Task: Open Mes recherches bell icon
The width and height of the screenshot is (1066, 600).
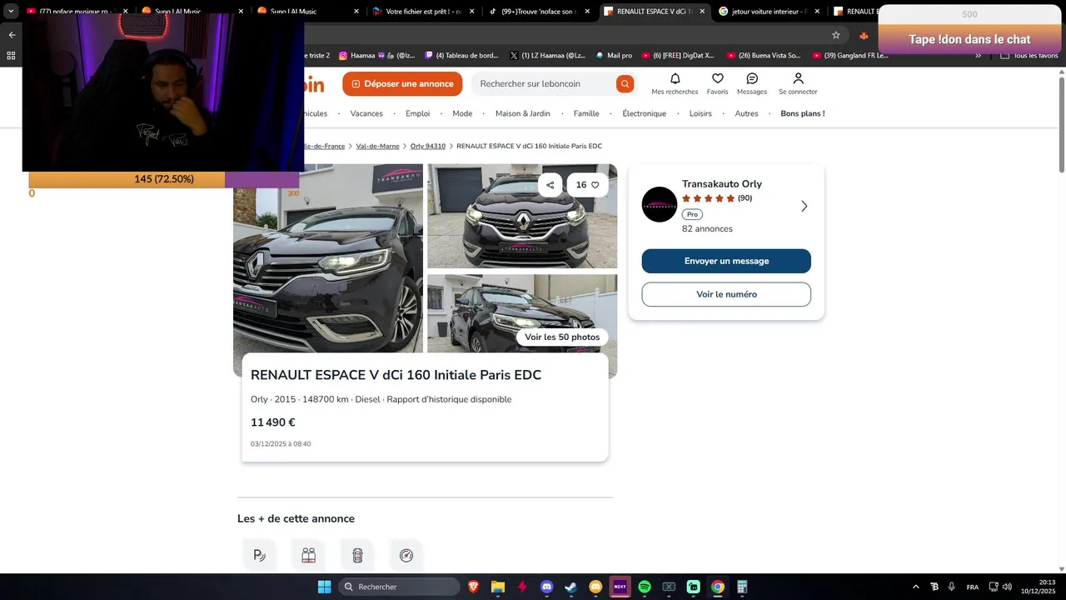Action: pyautogui.click(x=675, y=78)
